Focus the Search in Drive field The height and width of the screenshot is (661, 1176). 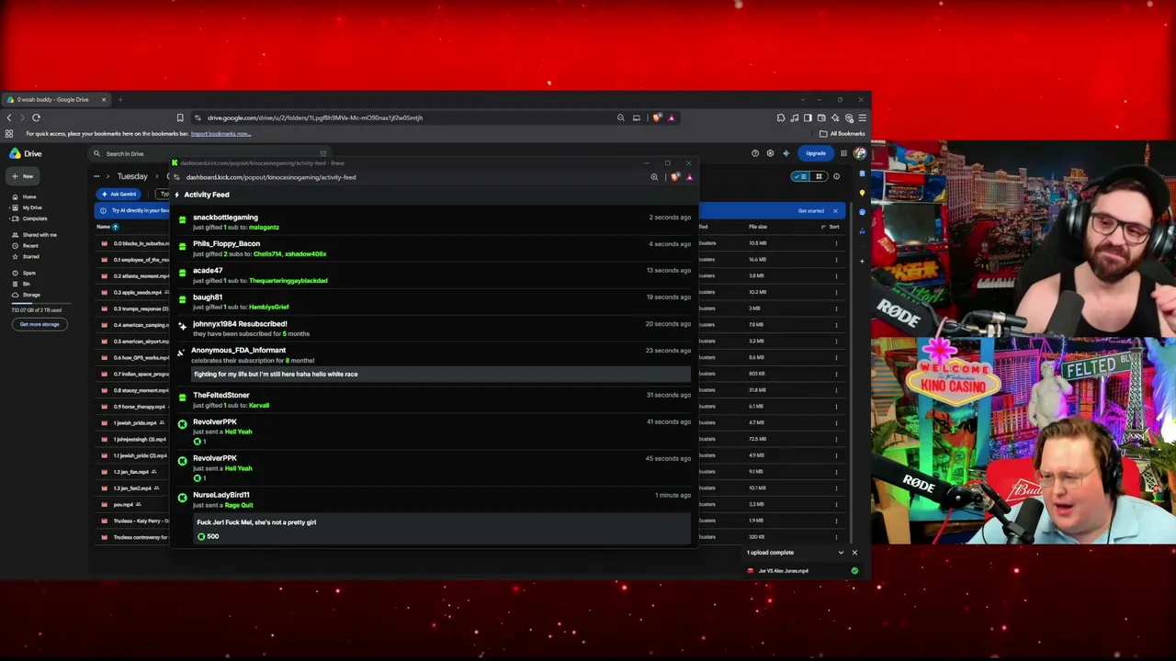(211, 153)
